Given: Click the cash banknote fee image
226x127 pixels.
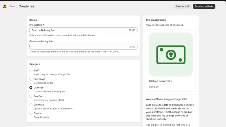Looking at the screenshot, I should pyautogui.click(x=171, y=54).
